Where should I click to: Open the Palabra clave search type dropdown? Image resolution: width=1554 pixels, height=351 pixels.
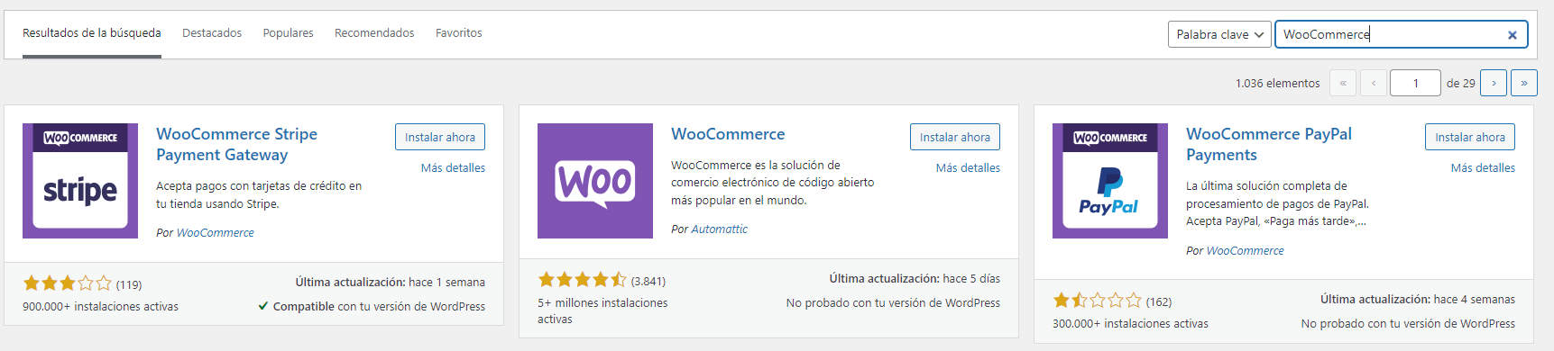tap(1219, 34)
